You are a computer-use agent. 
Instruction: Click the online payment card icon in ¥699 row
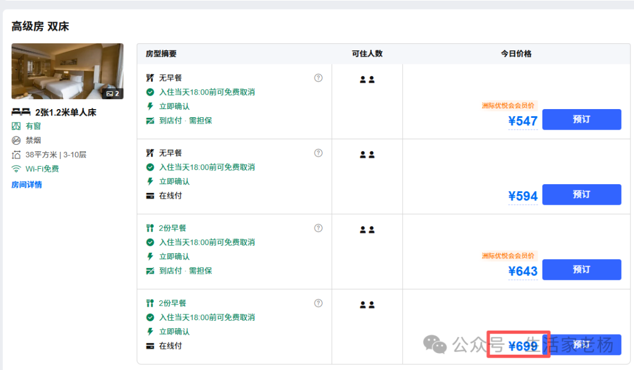tap(150, 346)
